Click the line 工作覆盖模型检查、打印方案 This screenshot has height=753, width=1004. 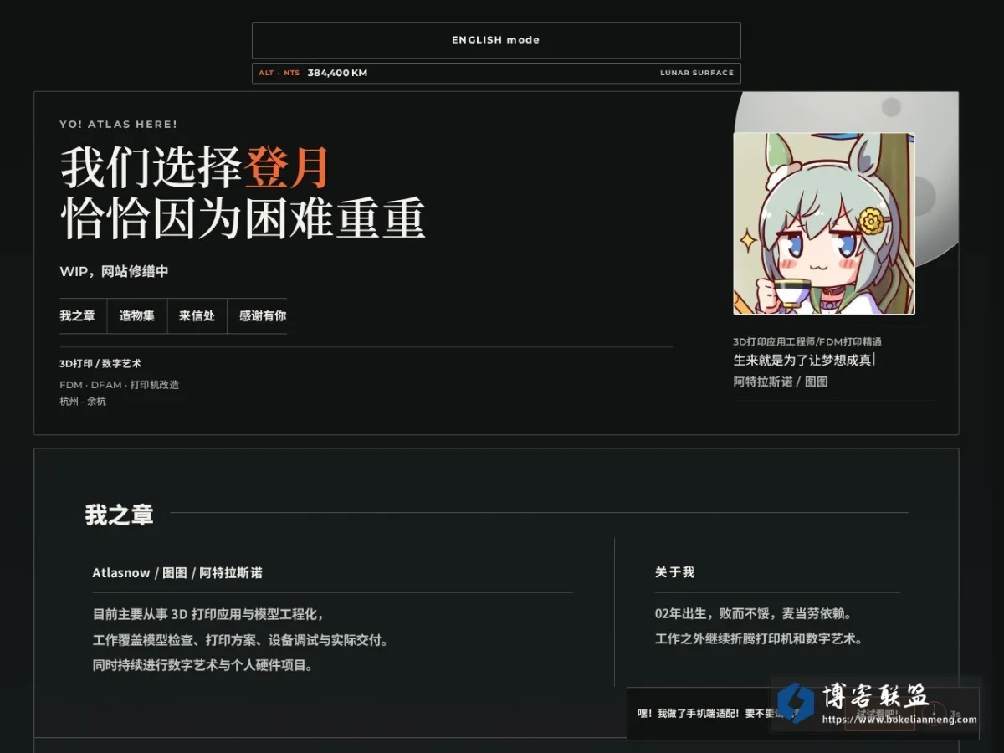[241, 640]
